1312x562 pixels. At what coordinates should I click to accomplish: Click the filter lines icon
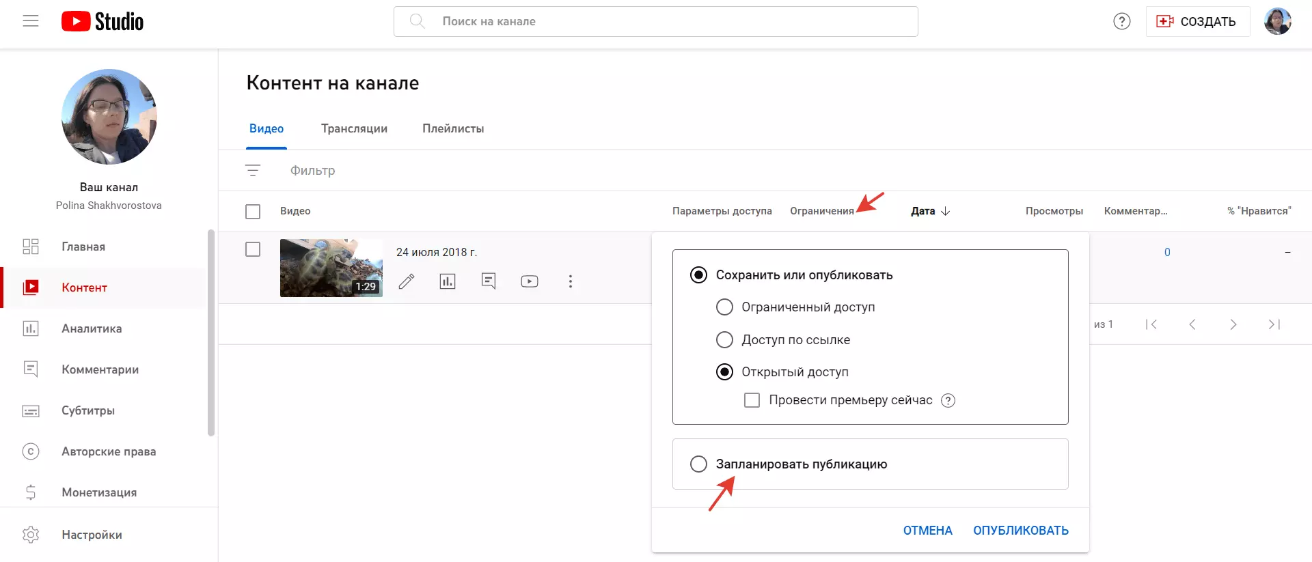click(253, 170)
